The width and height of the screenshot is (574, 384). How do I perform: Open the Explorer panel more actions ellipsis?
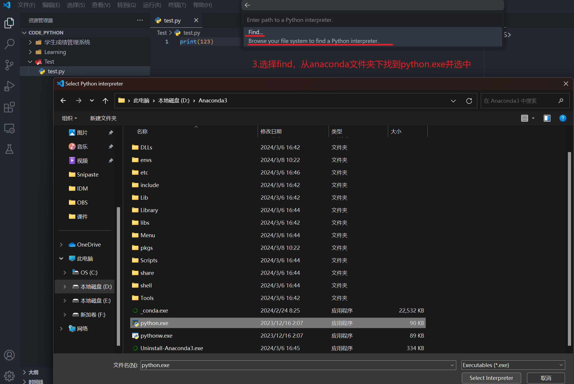(140, 20)
